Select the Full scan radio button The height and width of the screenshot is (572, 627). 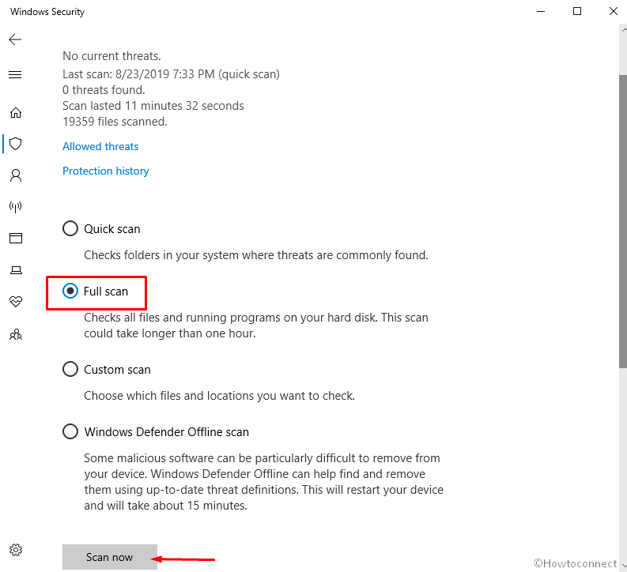click(70, 292)
